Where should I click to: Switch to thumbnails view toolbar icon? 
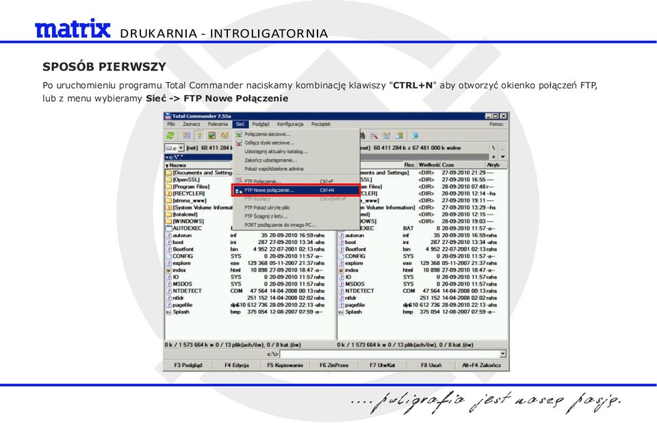[x=212, y=135]
